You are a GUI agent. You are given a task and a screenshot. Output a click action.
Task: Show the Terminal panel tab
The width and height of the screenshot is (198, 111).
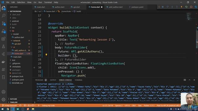coord(78,80)
